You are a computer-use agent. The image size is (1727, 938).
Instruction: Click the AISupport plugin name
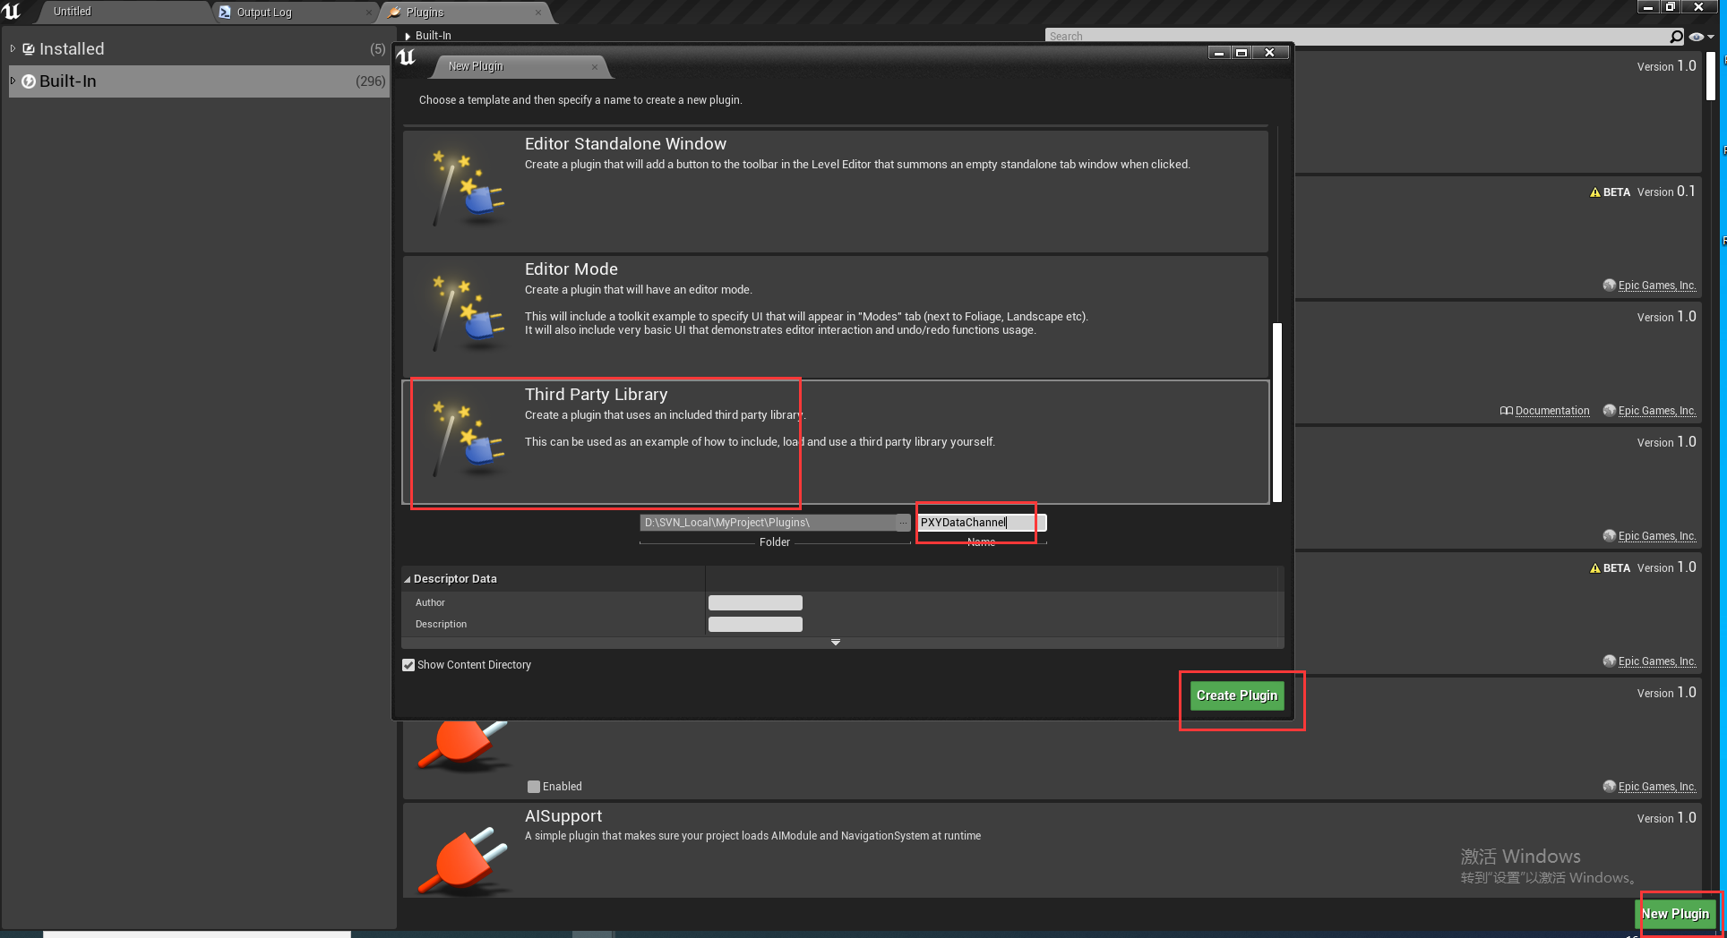[x=563, y=816]
